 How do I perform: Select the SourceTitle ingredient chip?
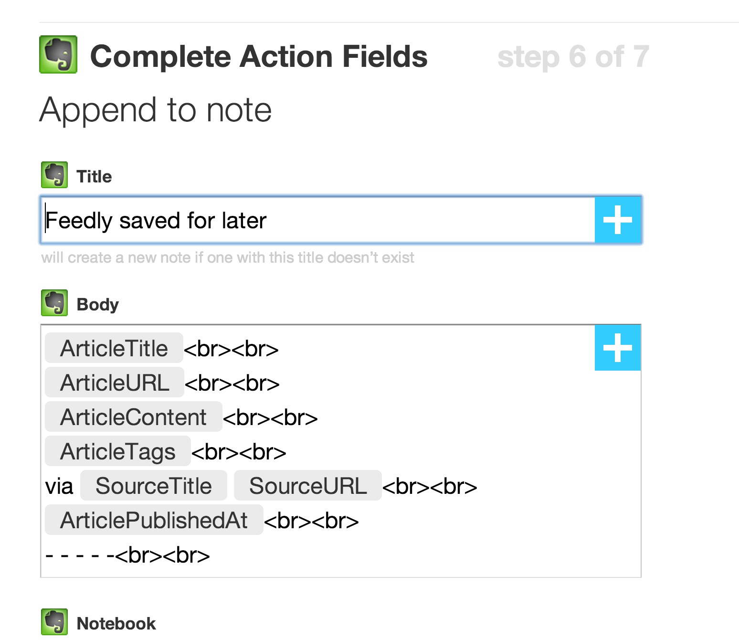tap(153, 486)
